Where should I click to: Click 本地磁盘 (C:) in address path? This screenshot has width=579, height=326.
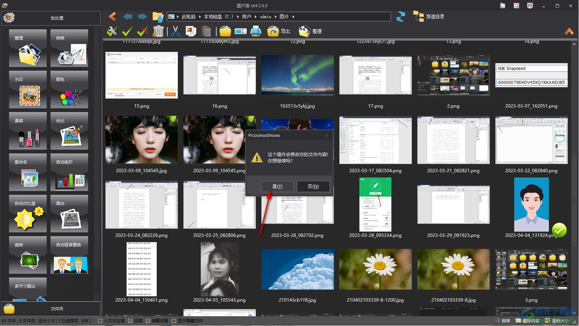(218, 17)
